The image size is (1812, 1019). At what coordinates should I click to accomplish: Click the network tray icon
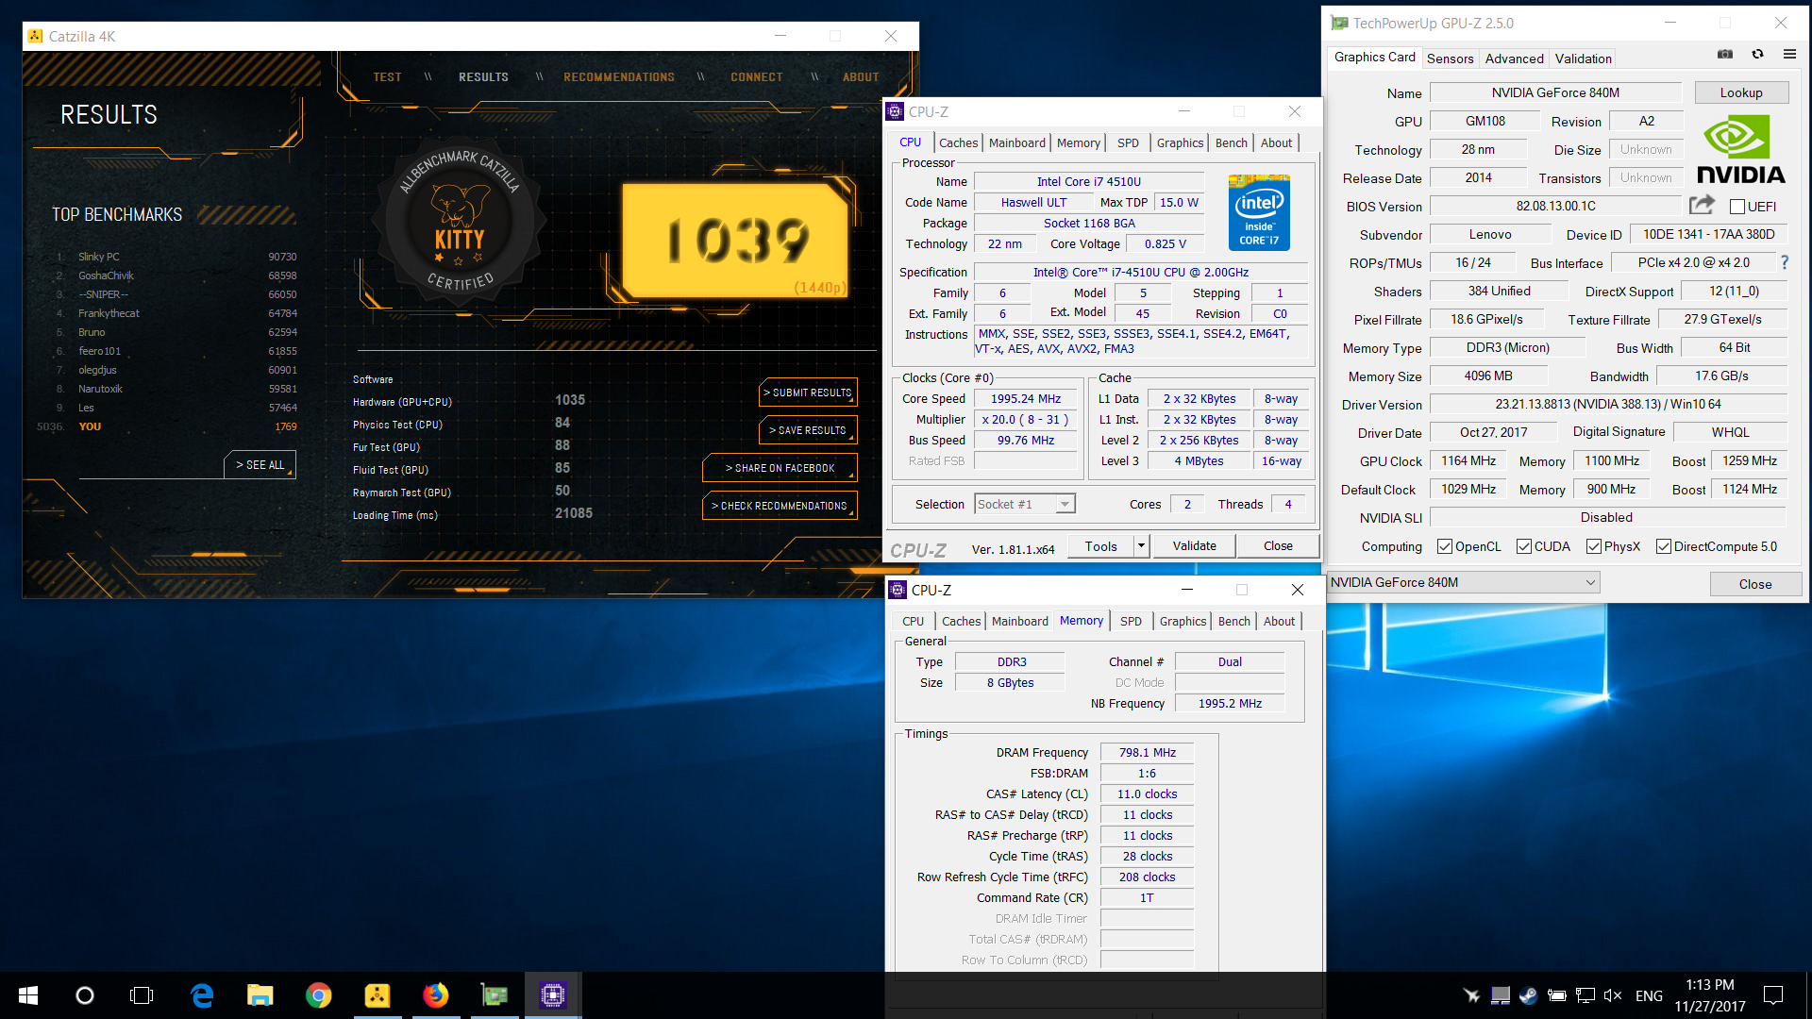1585,995
